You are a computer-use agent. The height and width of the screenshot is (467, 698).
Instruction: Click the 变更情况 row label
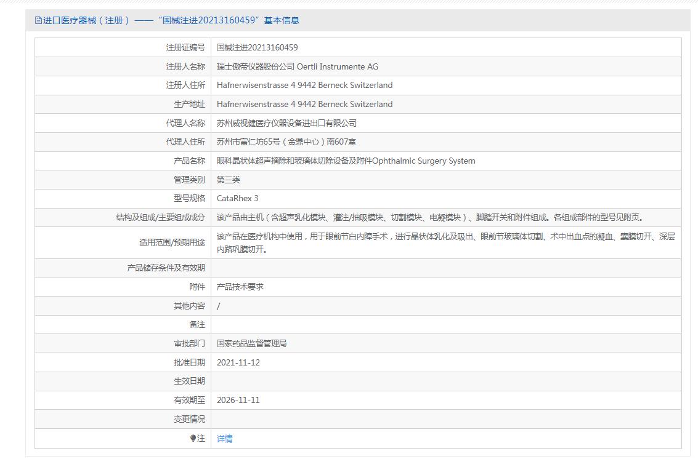click(x=189, y=419)
